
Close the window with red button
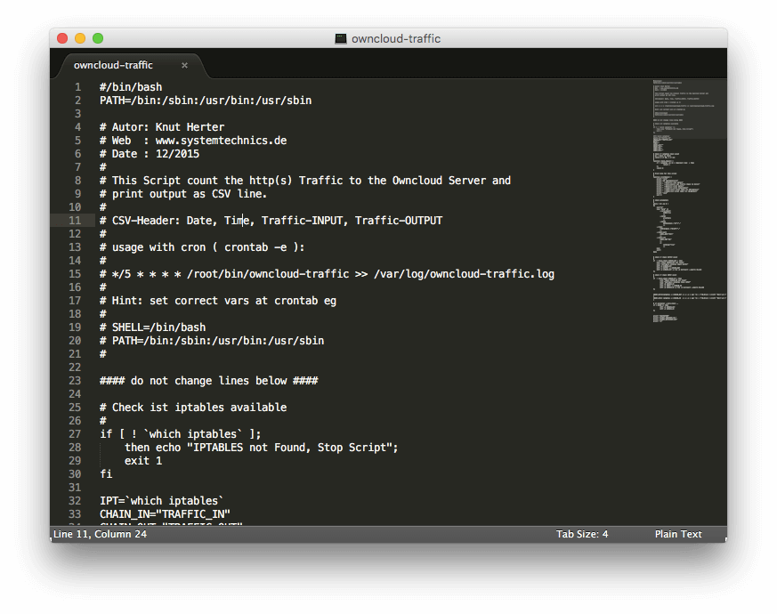62,38
